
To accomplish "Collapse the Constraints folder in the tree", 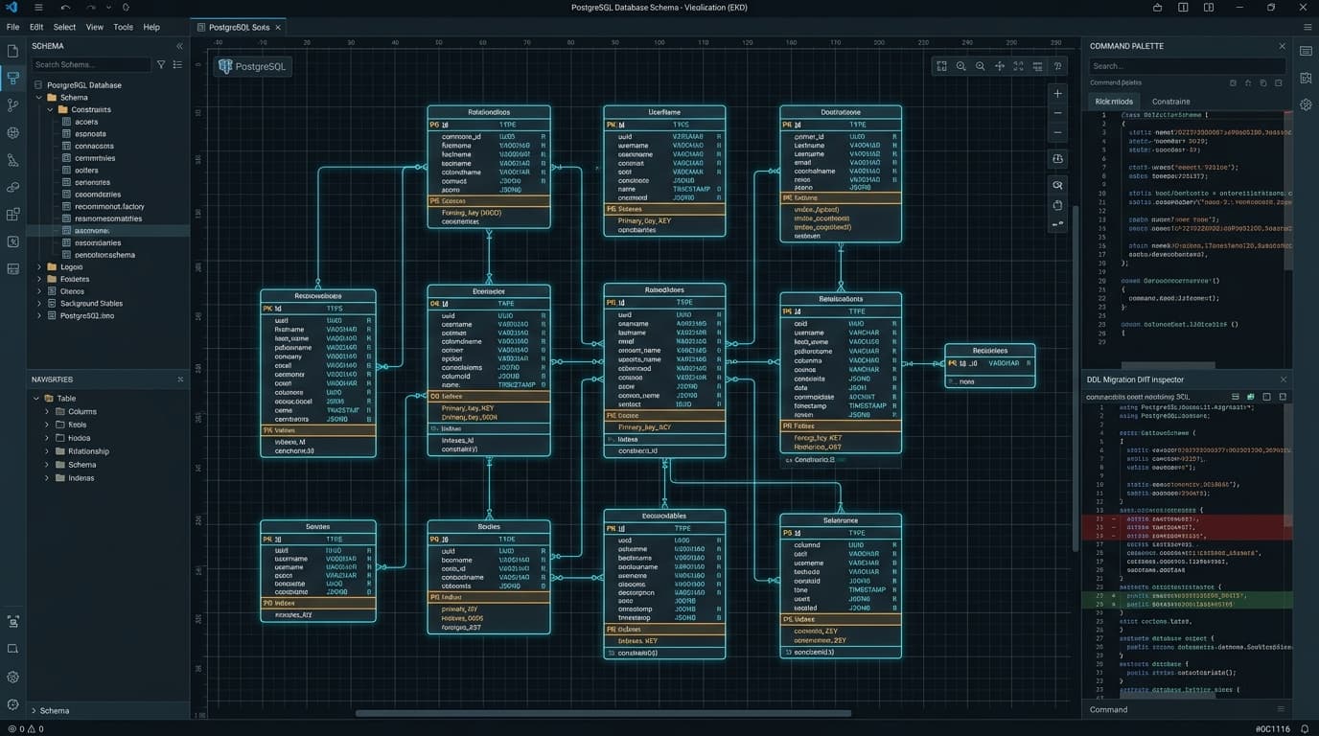I will (x=51, y=110).
